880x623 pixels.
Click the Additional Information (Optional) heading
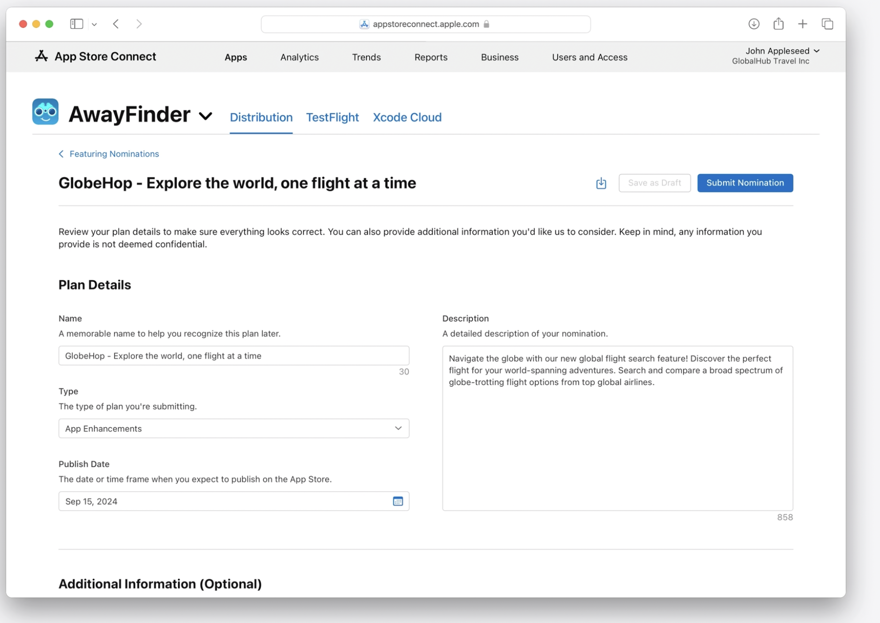pyautogui.click(x=160, y=584)
